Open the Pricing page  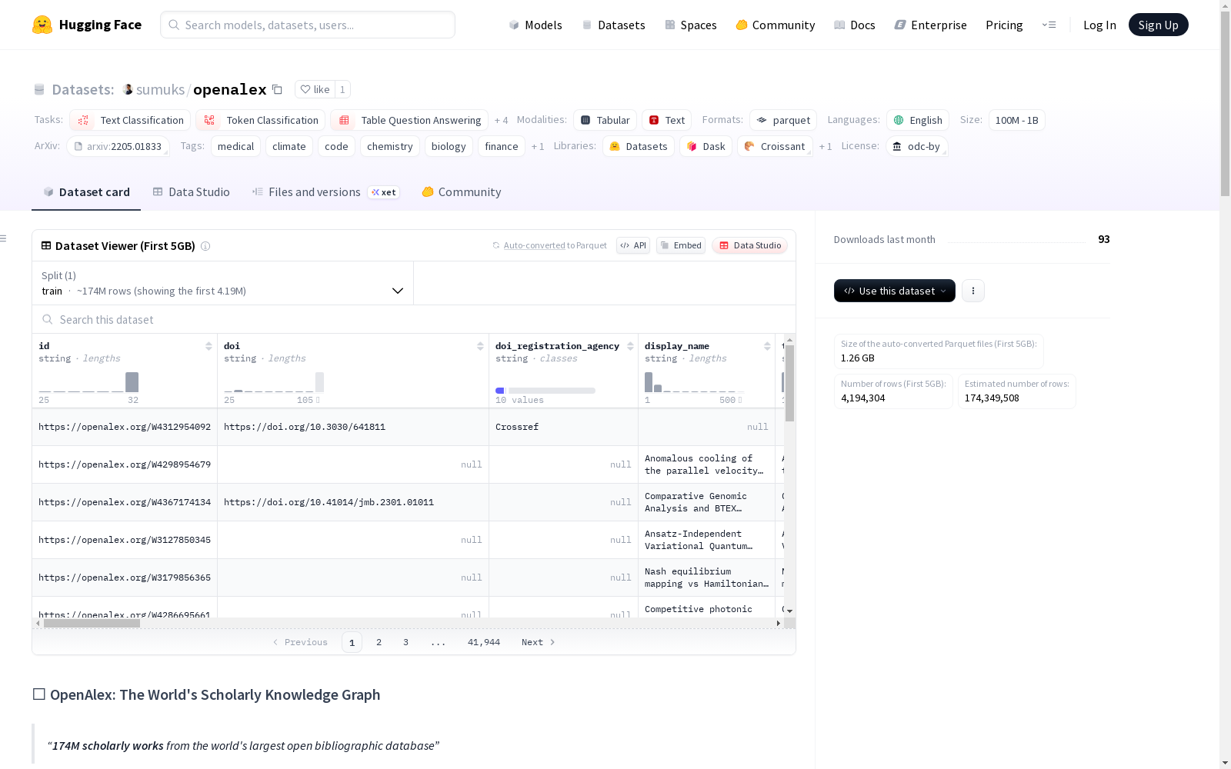click(x=1004, y=25)
